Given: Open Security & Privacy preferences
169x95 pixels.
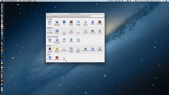Looking at the screenshot, I should (x=85, y=23).
